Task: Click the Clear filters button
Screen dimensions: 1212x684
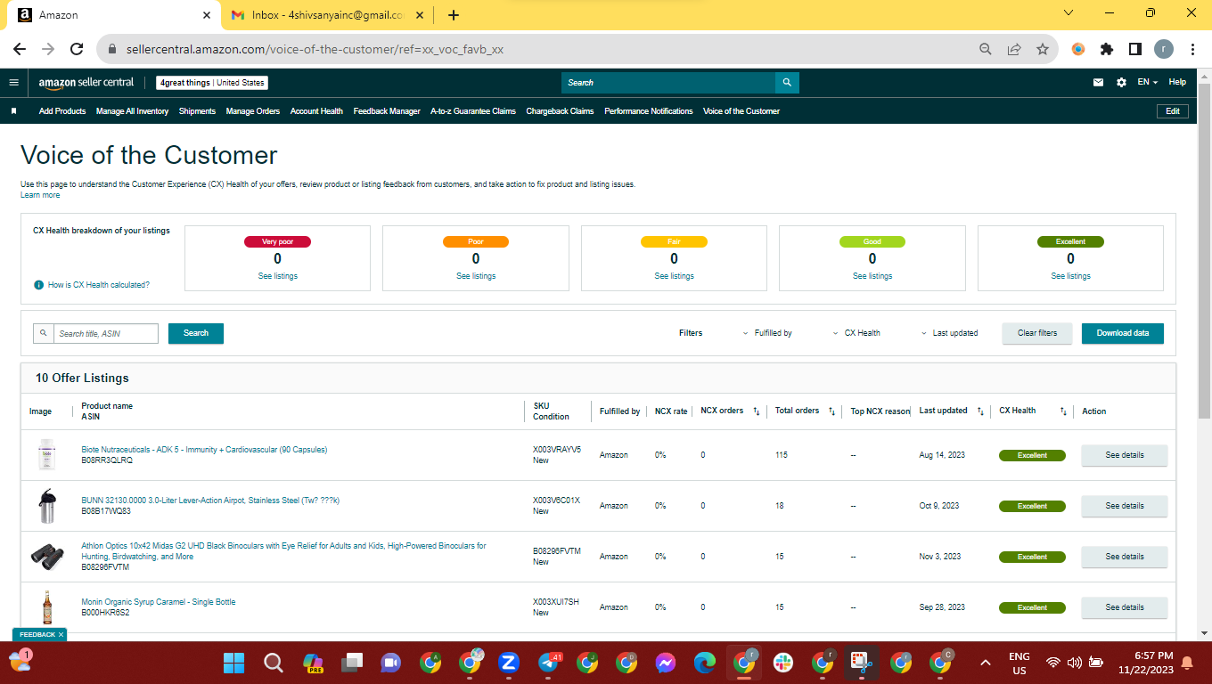Action: coord(1037,333)
